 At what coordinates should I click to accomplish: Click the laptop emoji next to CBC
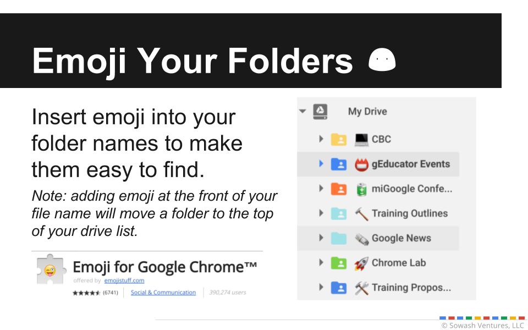coord(360,139)
